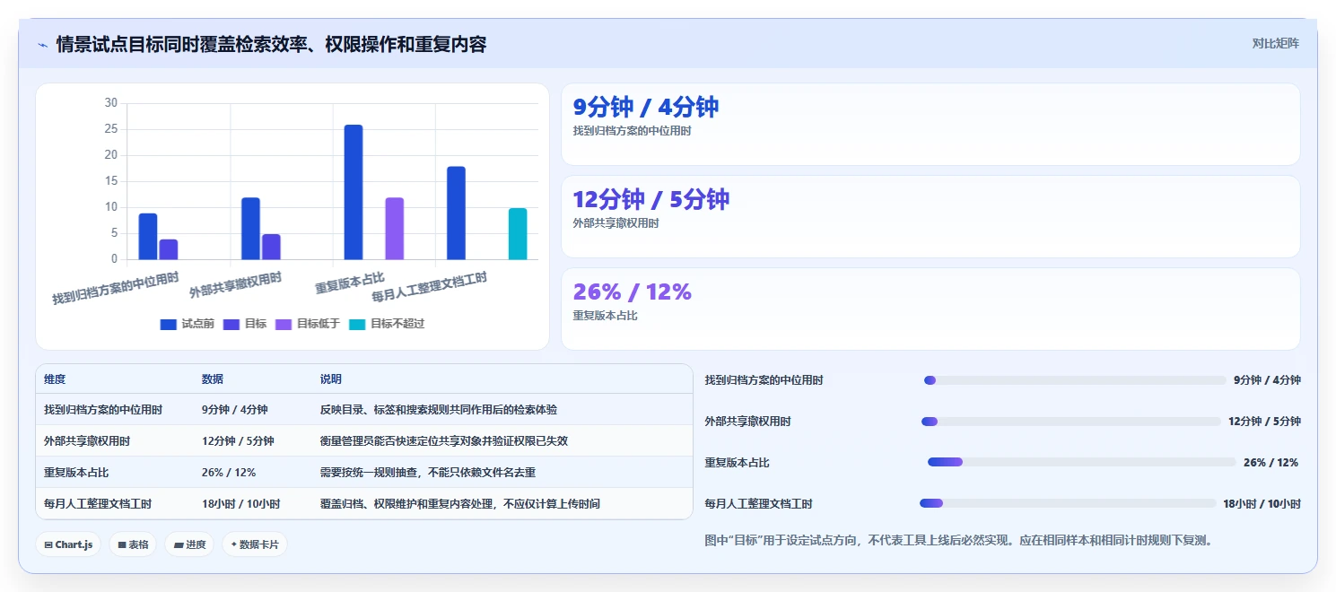This screenshot has height=592, width=1336.
Task: Select table cell 找到归档方案的中位用时 in 维度 column
Action: tap(103, 410)
